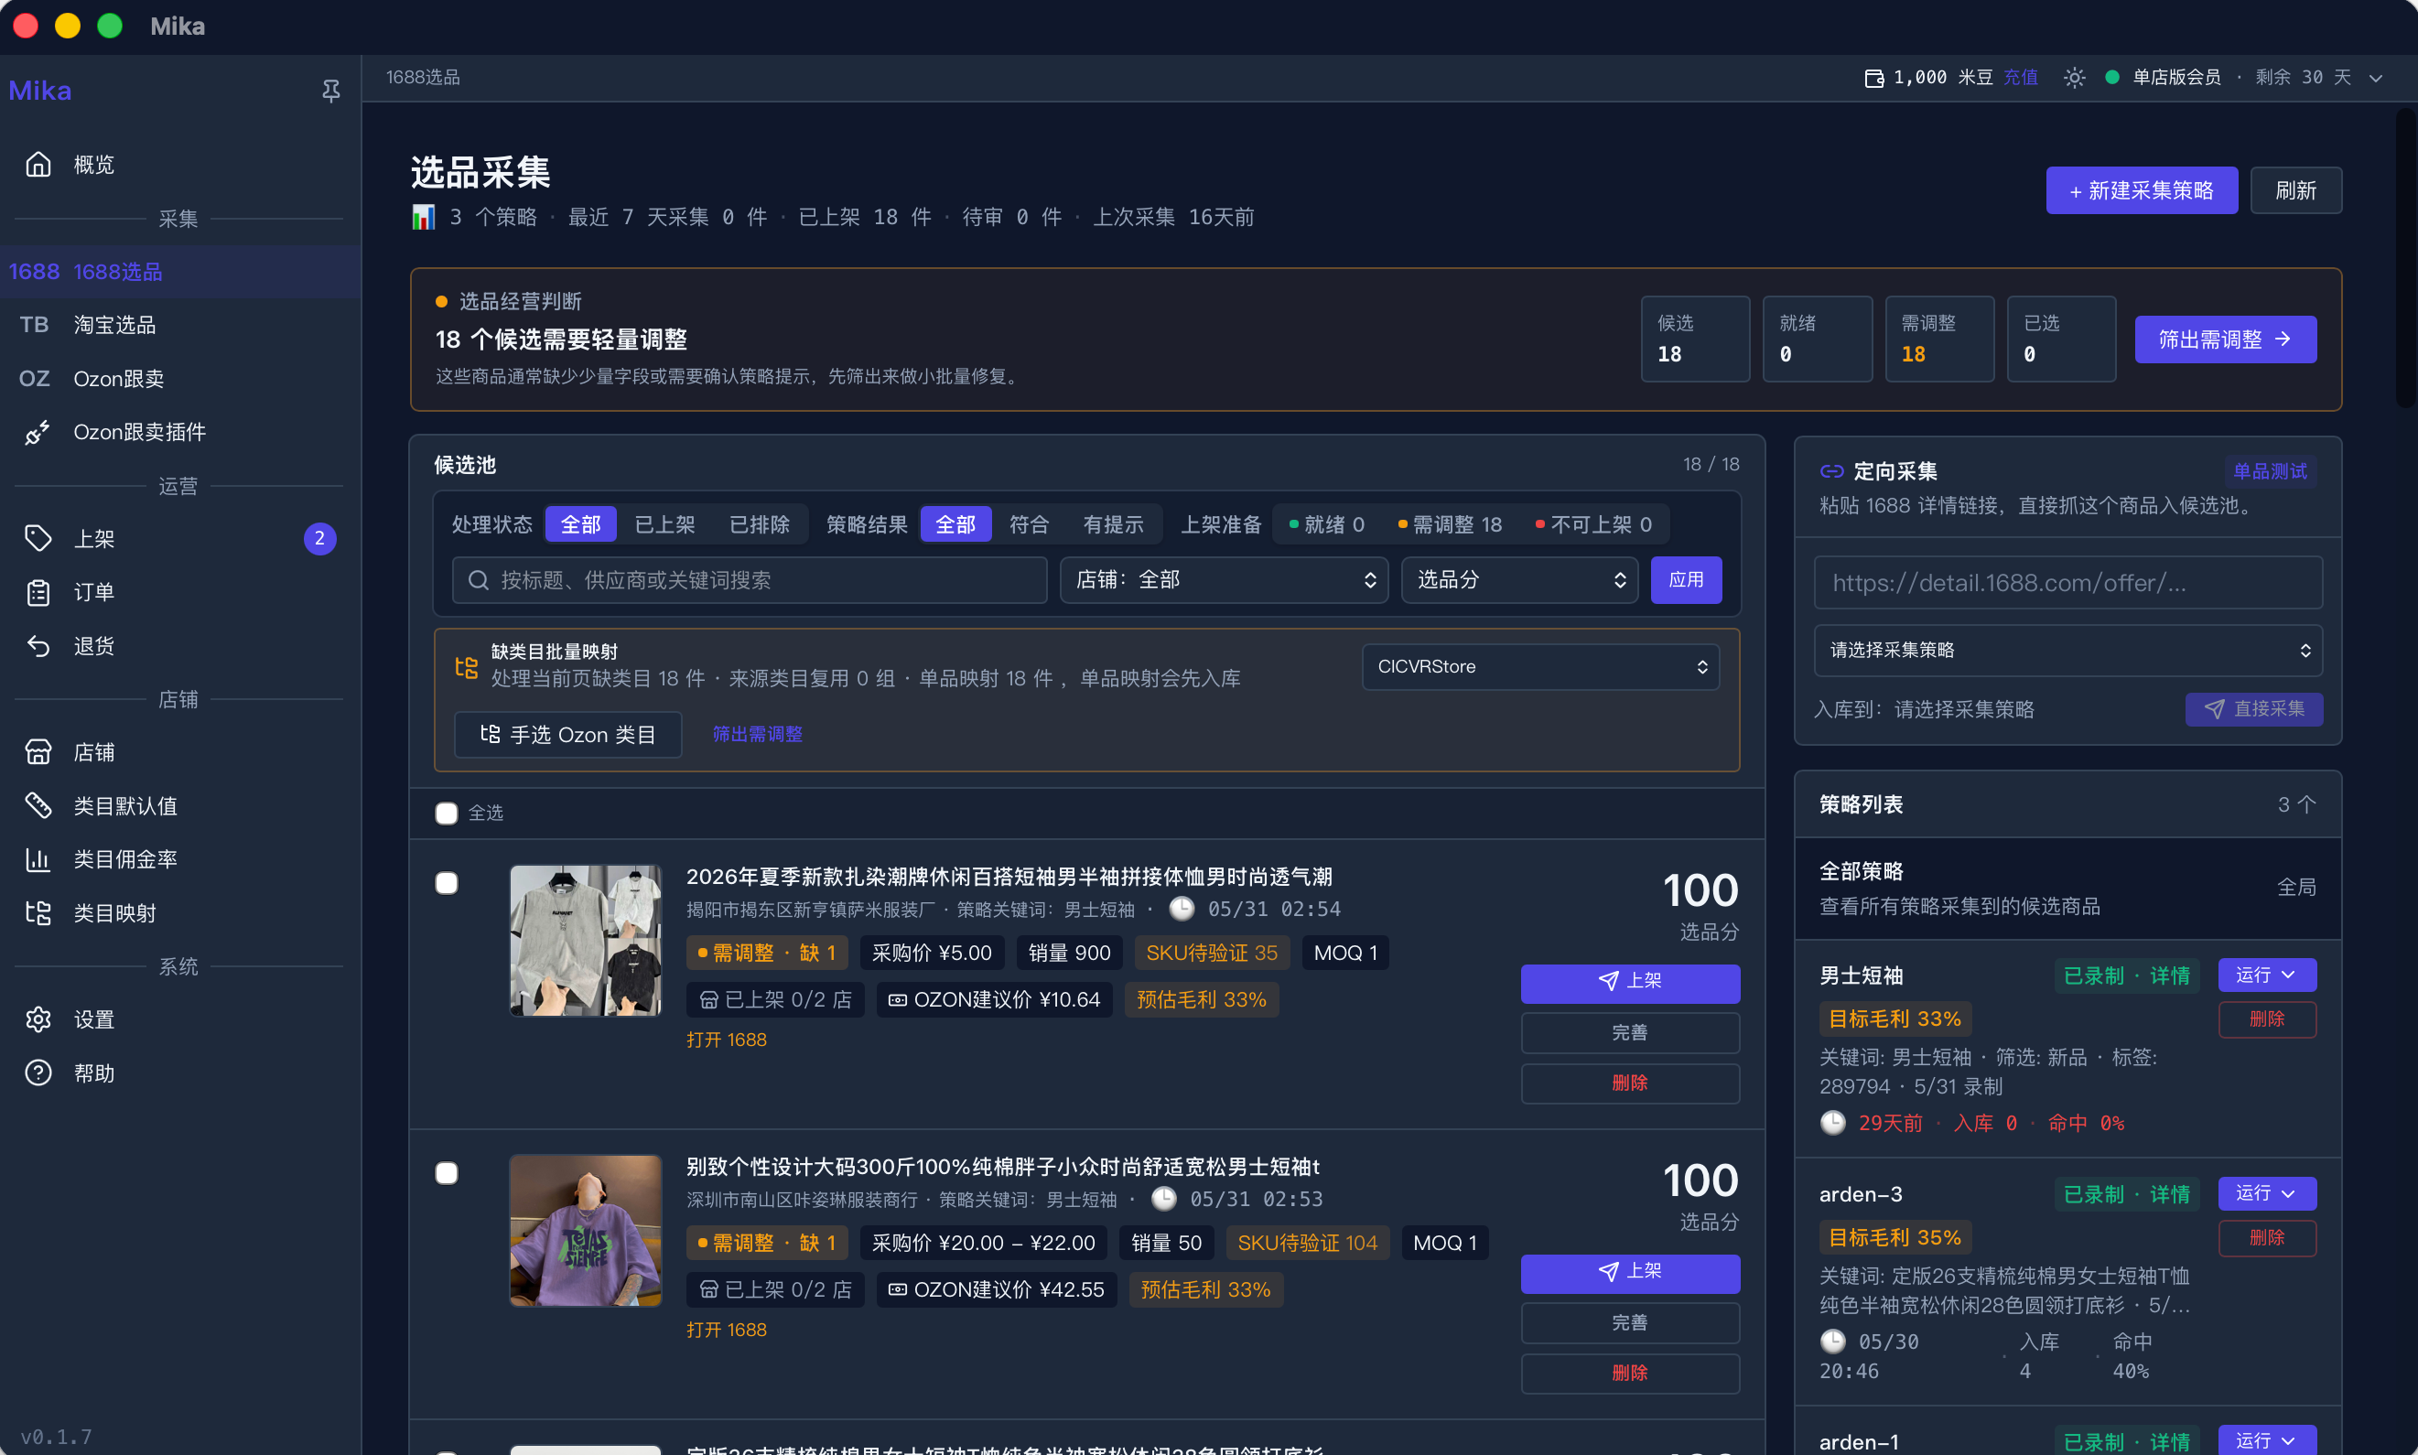
Task: Open 运行 dropdown for arden-3
Action: (2267, 1194)
